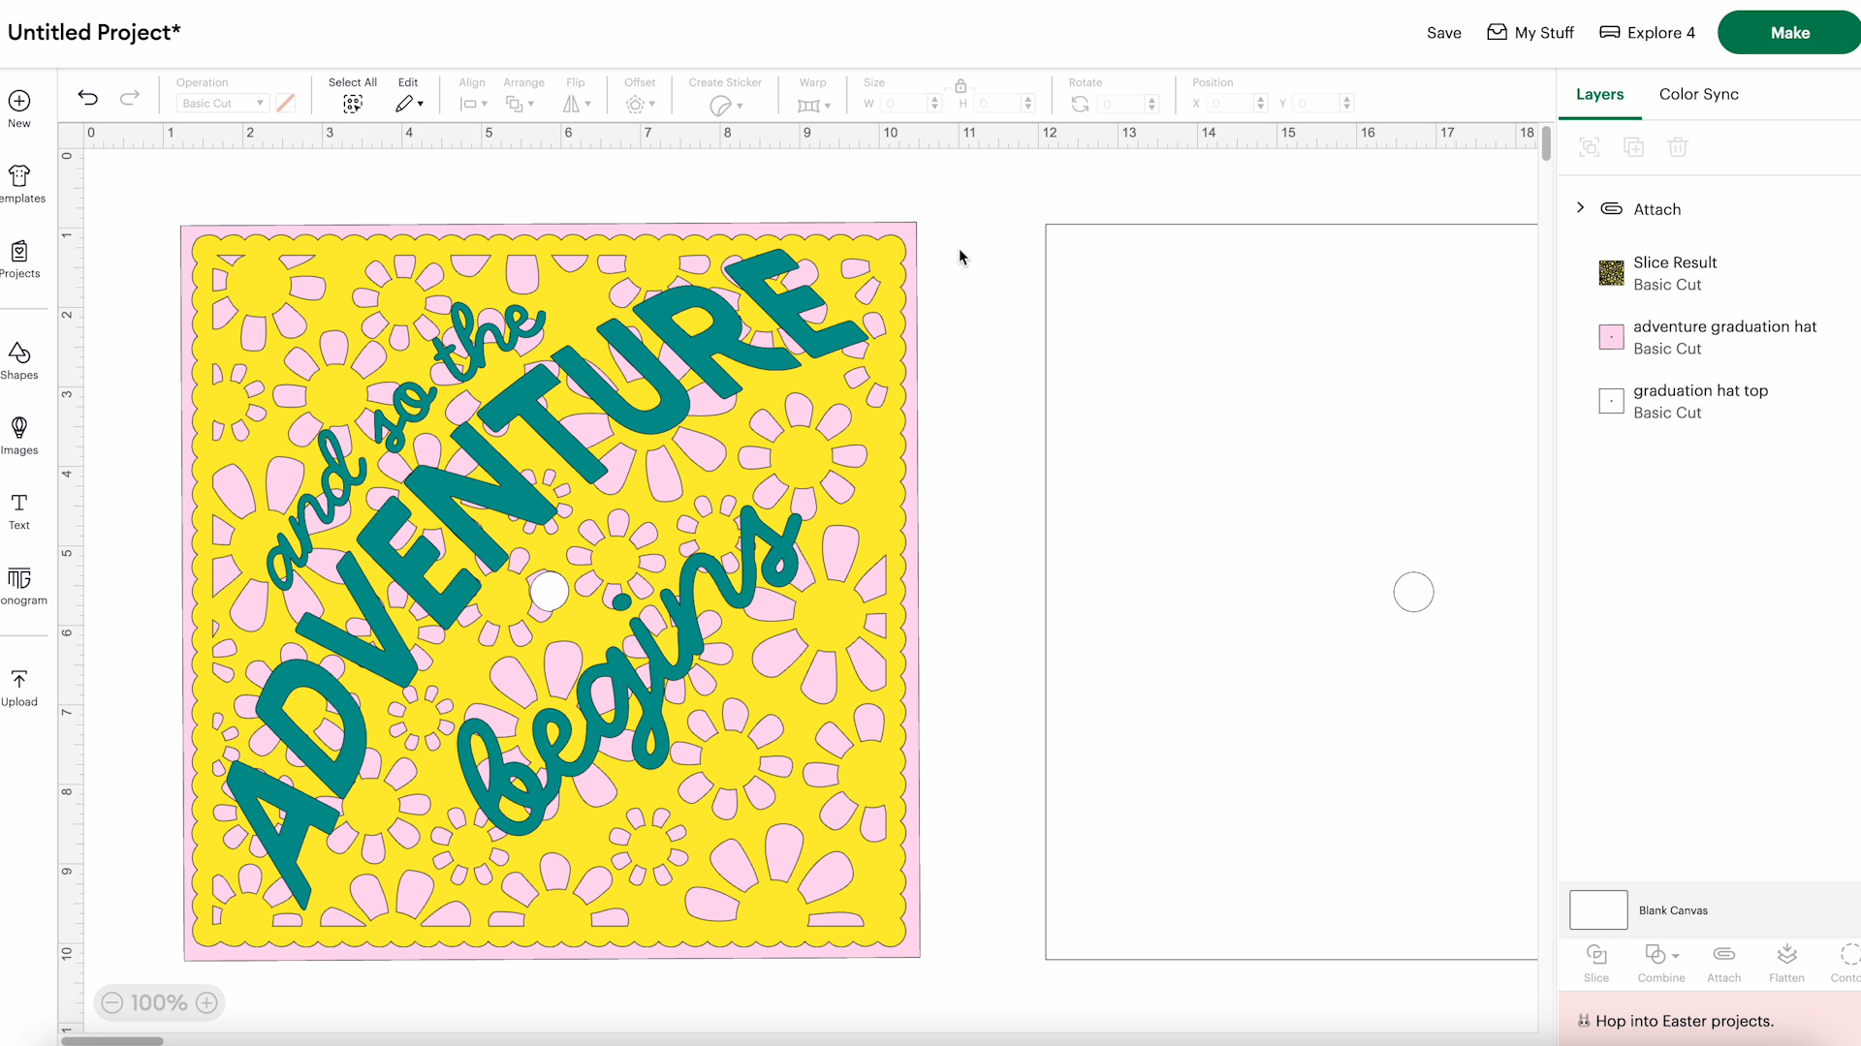Click the Delete layer trash icon
1861x1046 pixels.
click(x=1678, y=147)
